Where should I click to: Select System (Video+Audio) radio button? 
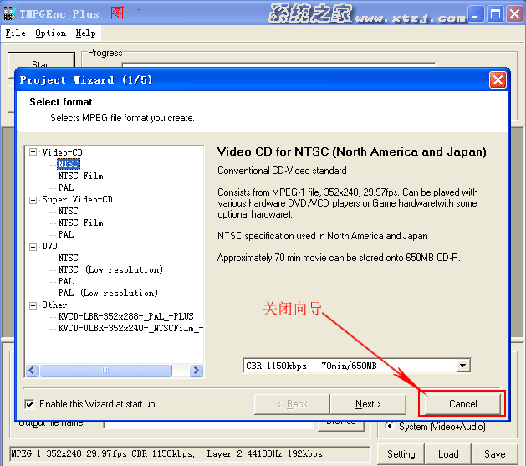pos(390,427)
